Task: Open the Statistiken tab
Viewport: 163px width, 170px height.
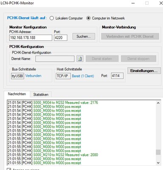Action: 41,94
